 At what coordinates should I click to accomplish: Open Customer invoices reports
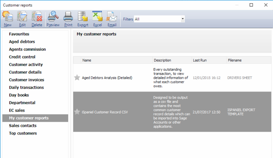pyautogui.click(x=27, y=80)
